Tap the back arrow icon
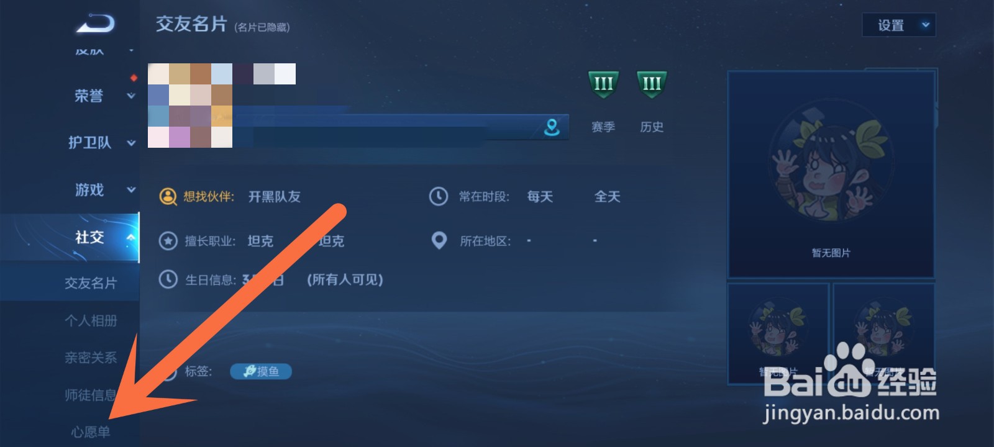The image size is (994, 447). click(96, 24)
